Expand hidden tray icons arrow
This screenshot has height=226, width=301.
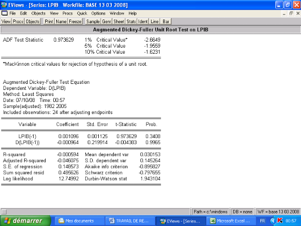click(x=273, y=221)
